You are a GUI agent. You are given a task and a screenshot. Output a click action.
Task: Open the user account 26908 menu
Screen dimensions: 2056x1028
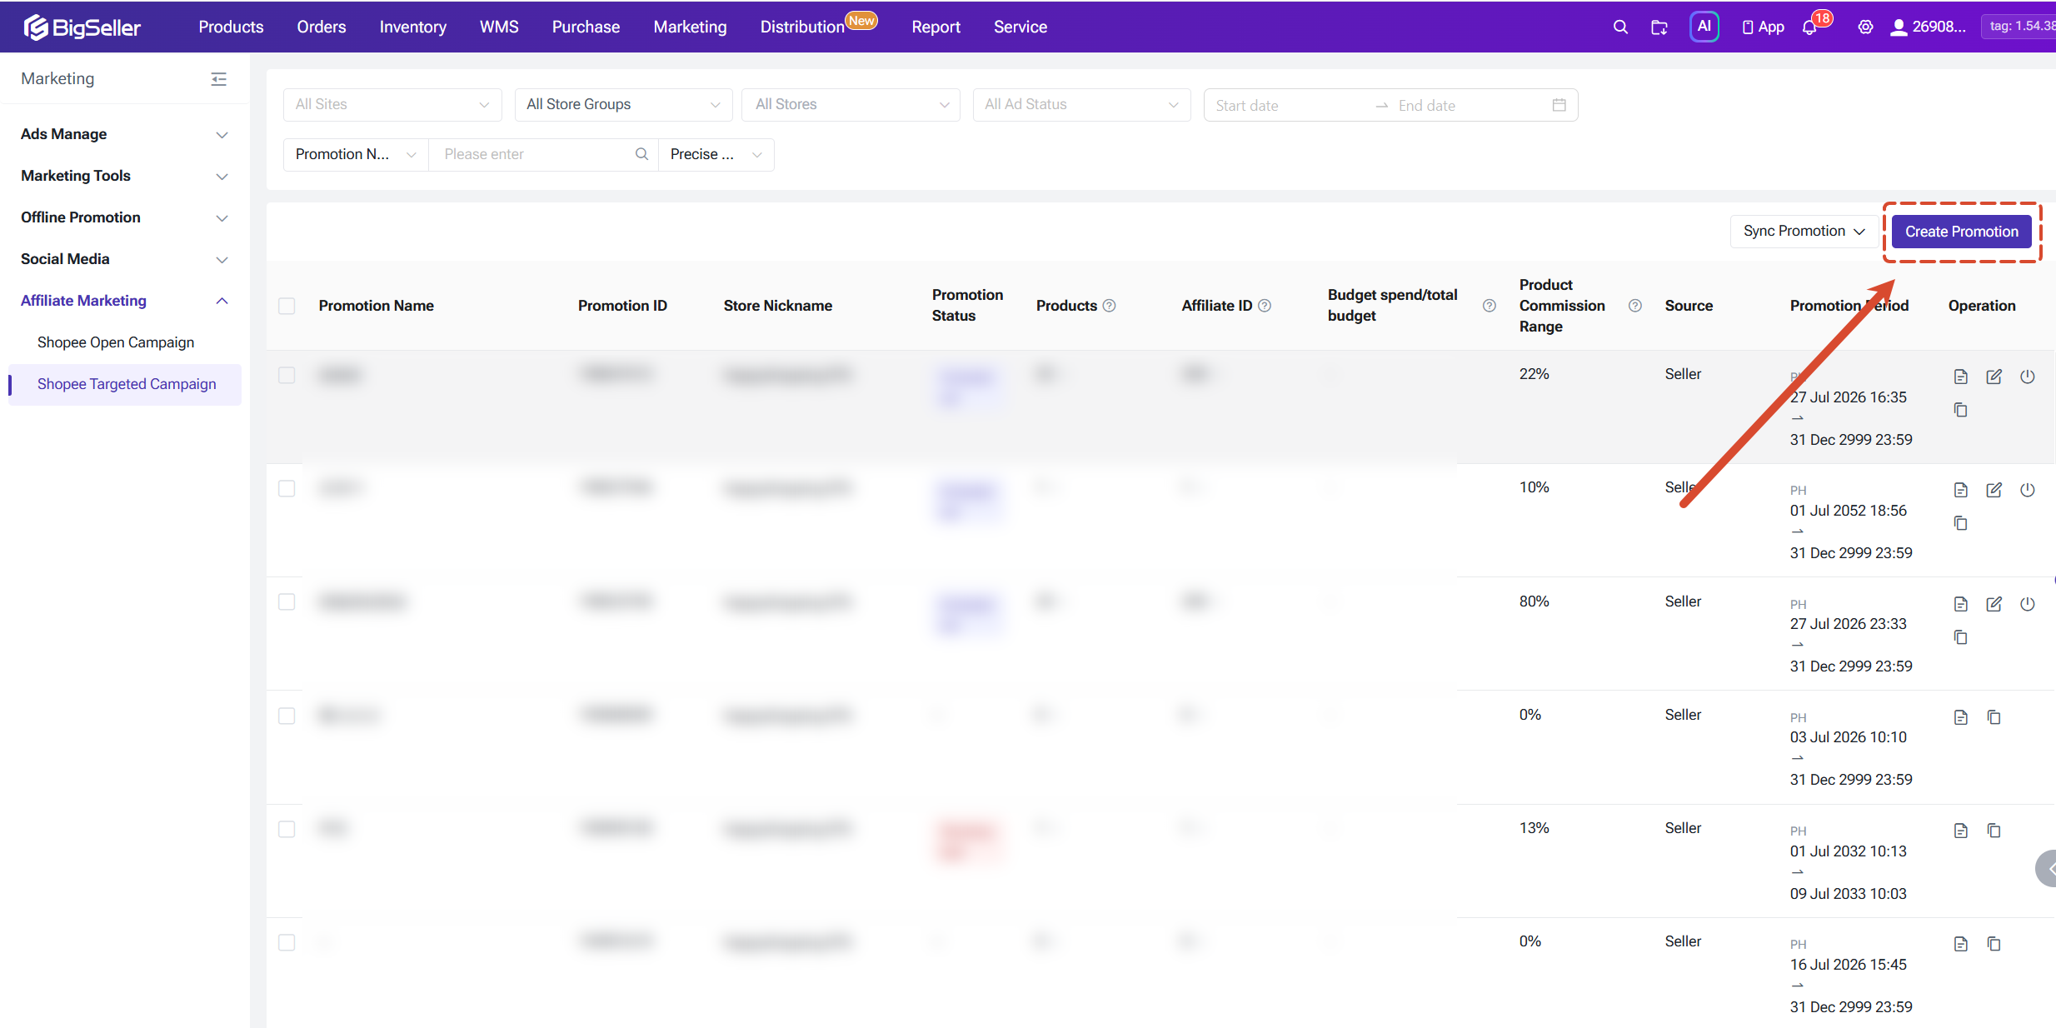[1928, 27]
